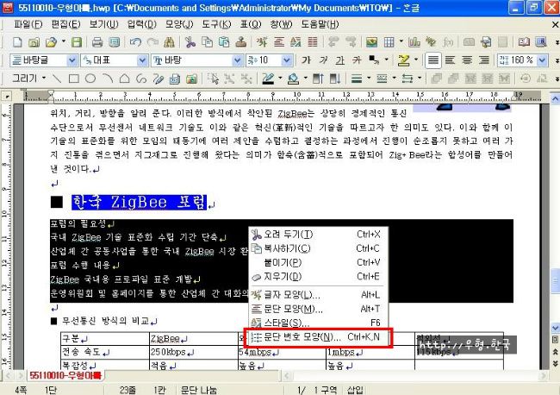Screen dimensions: 560x395
Task: Select the Ellipse drawing tool
Action: pyautogui.click(x=90, y=78)
